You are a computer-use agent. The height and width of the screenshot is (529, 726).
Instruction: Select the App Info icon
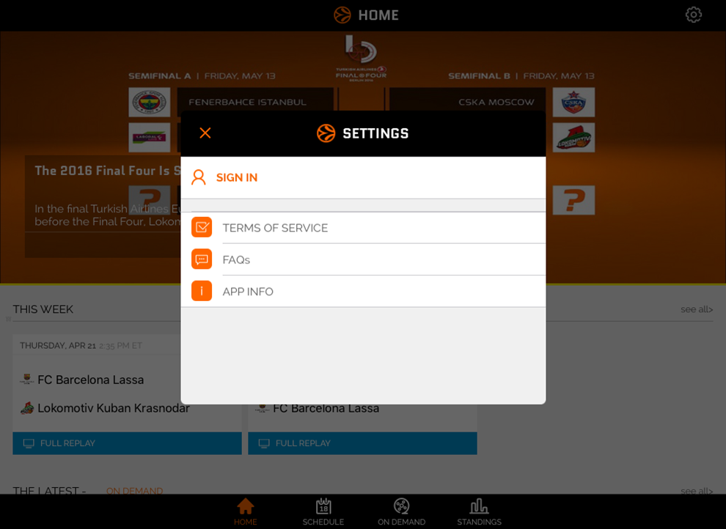(x=202, y=292)
